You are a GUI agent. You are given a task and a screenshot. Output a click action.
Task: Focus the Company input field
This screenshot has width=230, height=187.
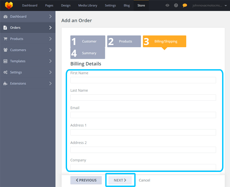click(x=143, y=167)
